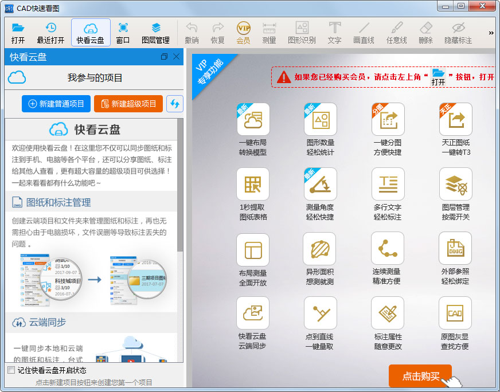Open 一键布局转换模型 feature icon

tap(253, 119)
